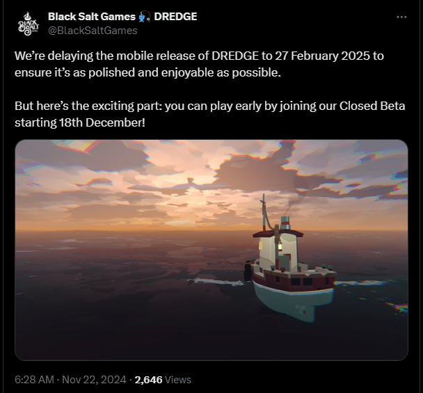This screenshot has width=423, height=393.
Task: Click the boat's mast and crane arm
Action: (x=268, y=213)
